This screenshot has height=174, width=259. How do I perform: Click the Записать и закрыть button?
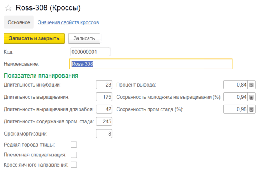point(35,38)
